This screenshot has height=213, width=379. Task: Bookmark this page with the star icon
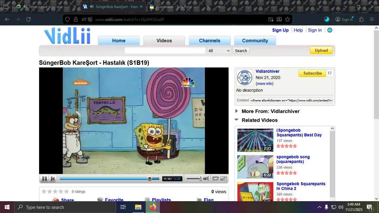click(288, 20)
